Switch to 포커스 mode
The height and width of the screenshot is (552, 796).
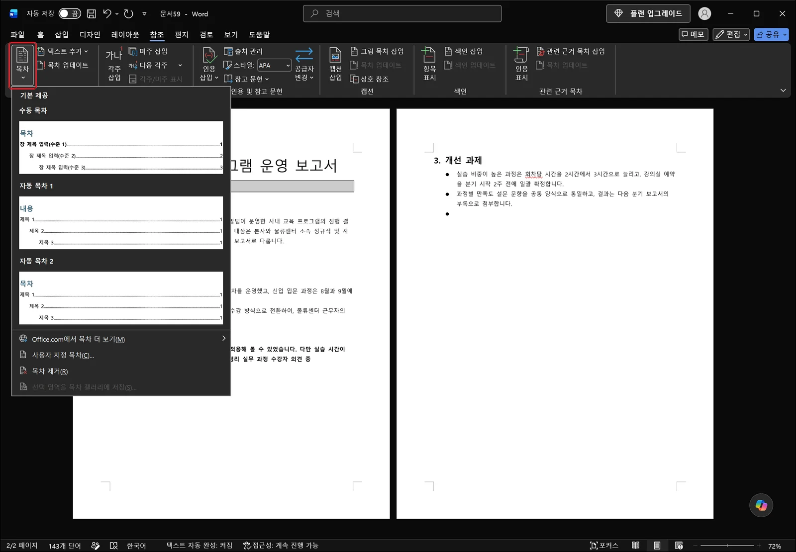[x=604, y=546]
